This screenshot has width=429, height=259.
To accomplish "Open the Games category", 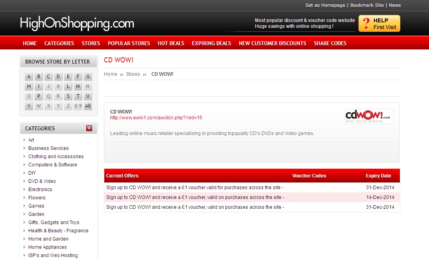I will tap(36, 206).
